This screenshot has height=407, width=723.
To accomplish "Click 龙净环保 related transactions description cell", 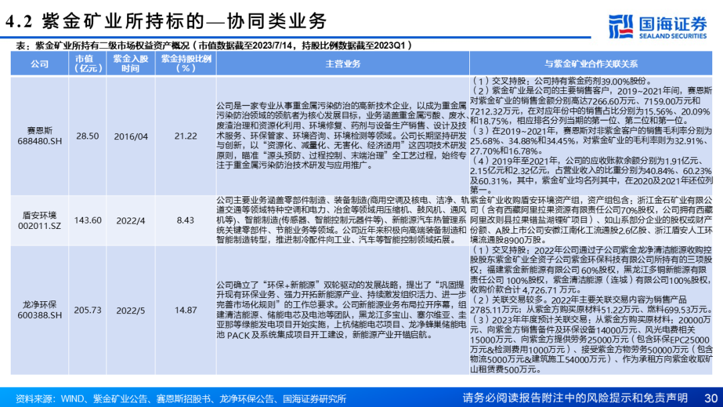I will (590, 310).
